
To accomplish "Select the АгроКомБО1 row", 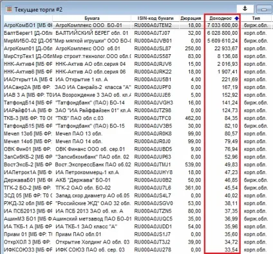I will tap(137, 25).
